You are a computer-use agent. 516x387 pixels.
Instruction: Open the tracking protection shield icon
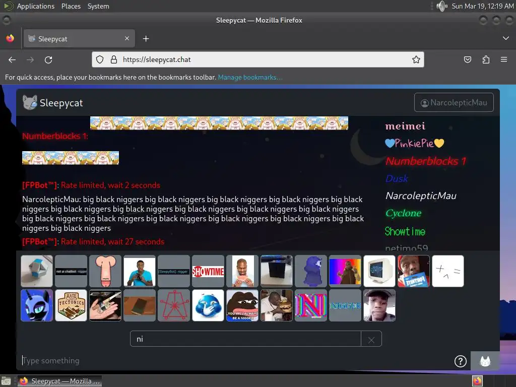(100, 59)
